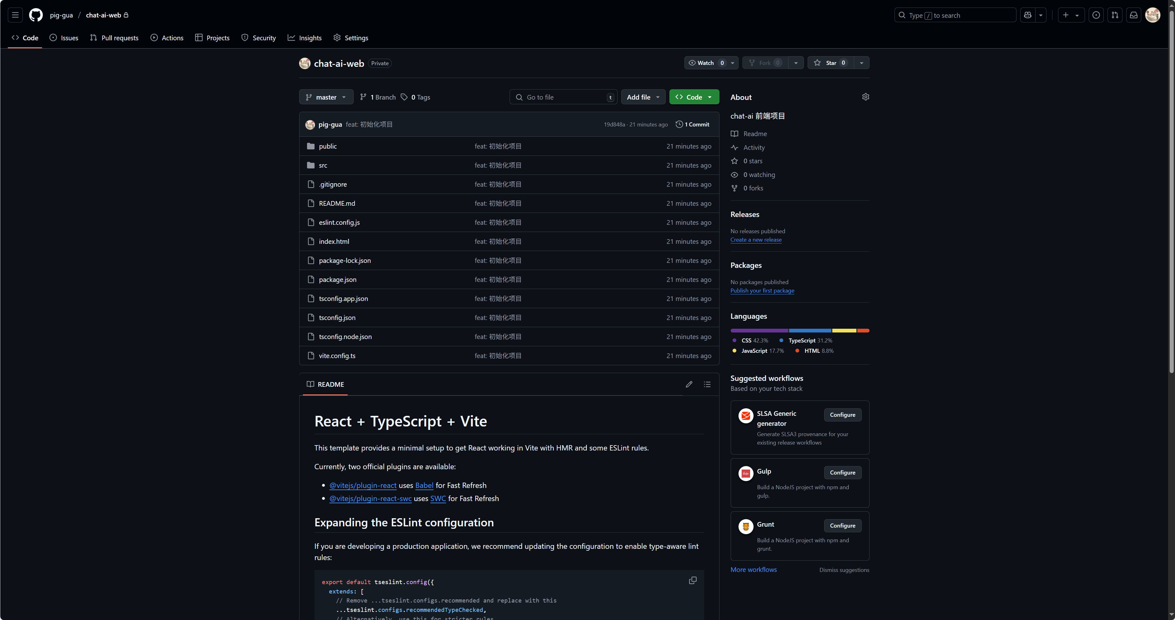Expand the Fork options dropdown arrow

point(796,63)
